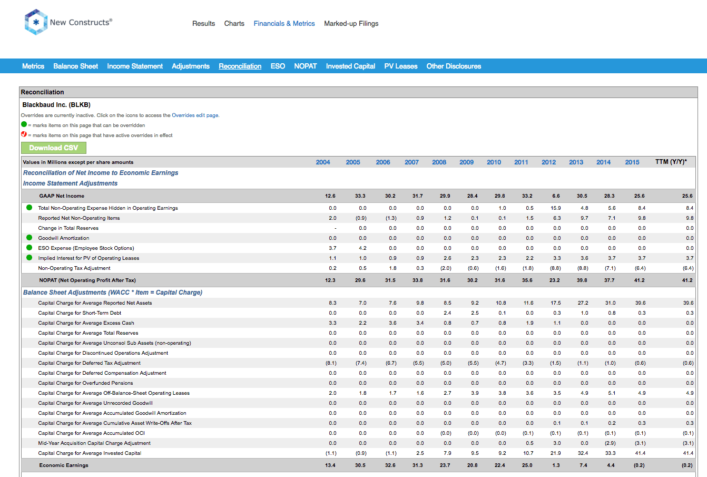This screenshot has width=707, height=477.
Task: Click green override dot for Total Non-Operating Expense
Action: 30,208
